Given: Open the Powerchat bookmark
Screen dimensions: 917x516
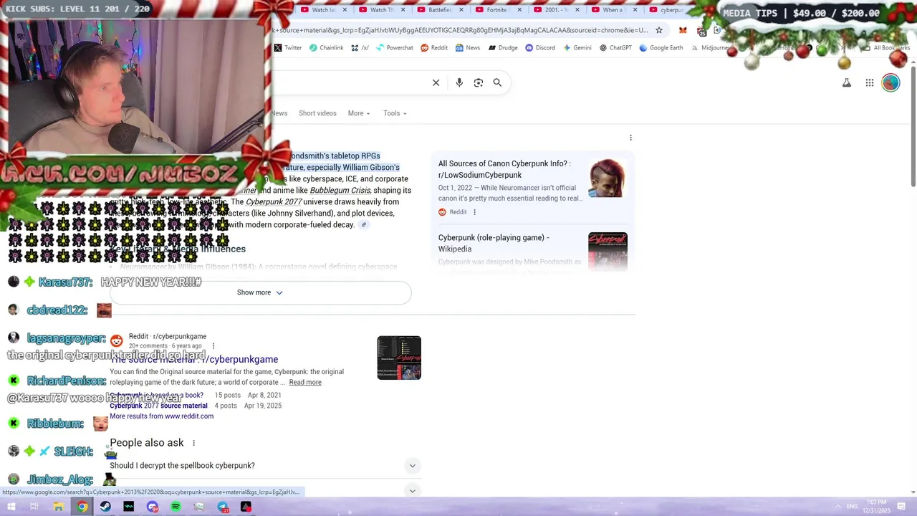Looking at the screenshot, I should [x=394, y=48].
